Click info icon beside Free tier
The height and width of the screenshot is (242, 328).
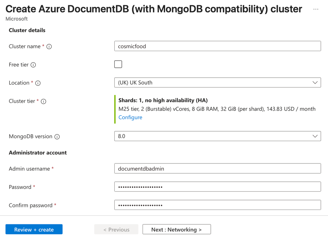click(x=33, y=65)
